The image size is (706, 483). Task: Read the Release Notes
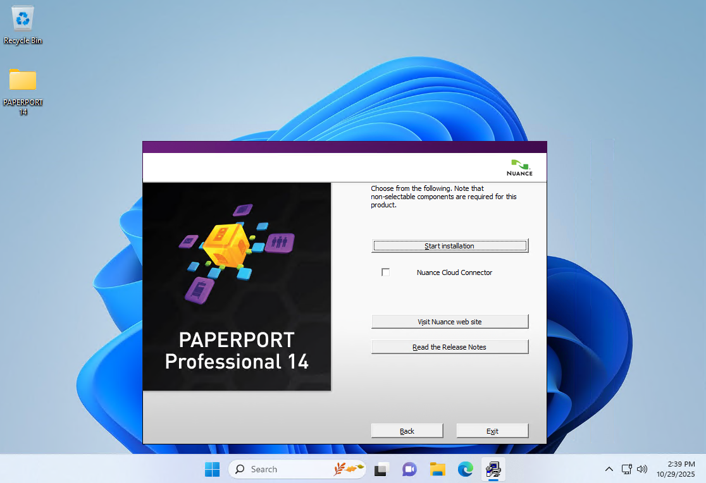449,347
